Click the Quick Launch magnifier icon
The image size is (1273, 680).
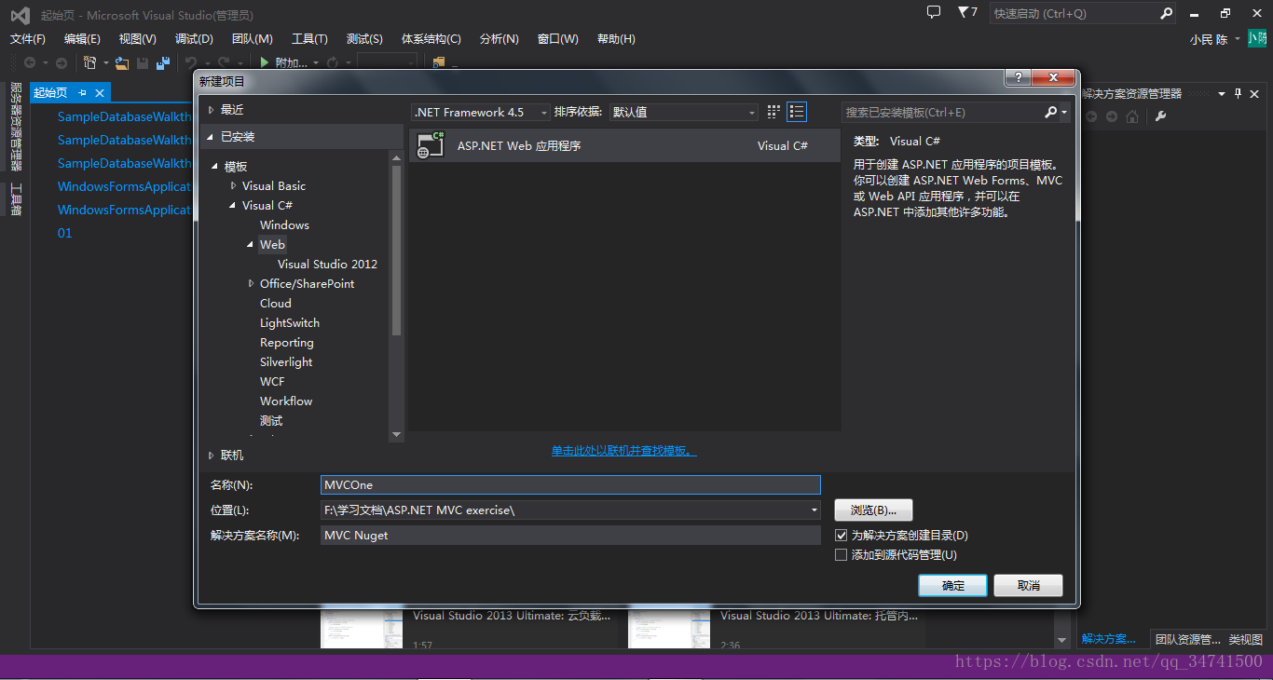[1166, 13]
